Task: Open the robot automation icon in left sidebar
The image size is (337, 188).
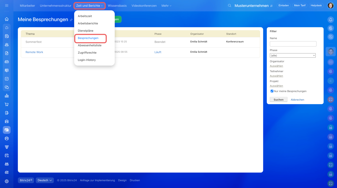Action: [x=7, y=164]
